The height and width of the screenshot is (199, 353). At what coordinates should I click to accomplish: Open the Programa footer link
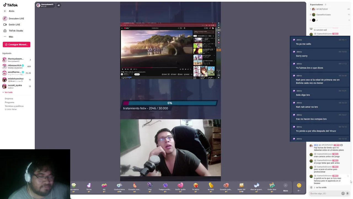9,102
